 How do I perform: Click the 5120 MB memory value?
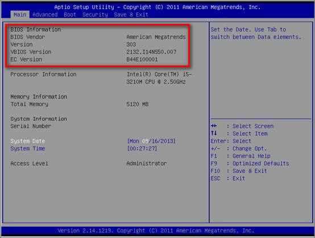click(138, 104)
